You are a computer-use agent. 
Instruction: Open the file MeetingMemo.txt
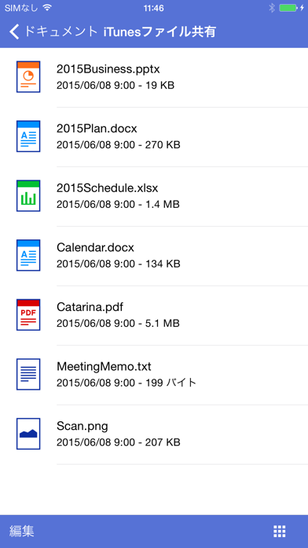pyautogui.click(x=154, y=375)
